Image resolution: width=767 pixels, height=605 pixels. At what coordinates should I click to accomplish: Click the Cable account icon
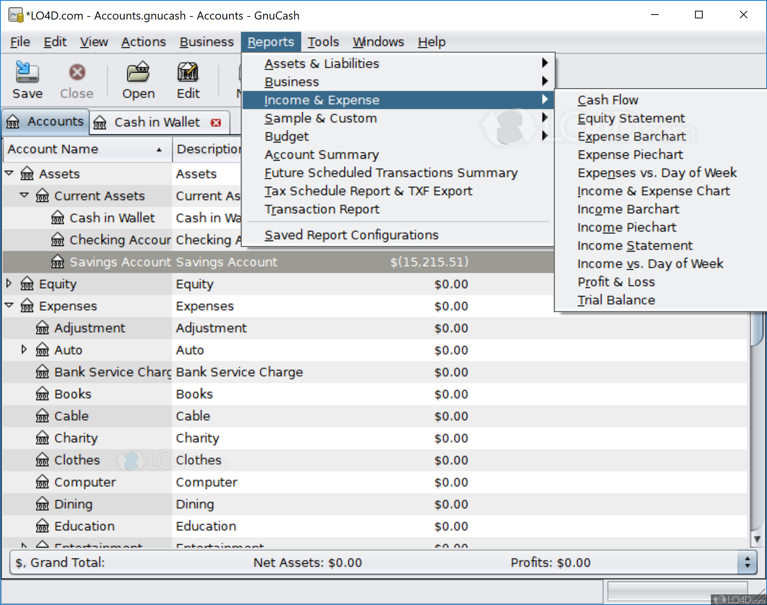(x=42, y=416)
